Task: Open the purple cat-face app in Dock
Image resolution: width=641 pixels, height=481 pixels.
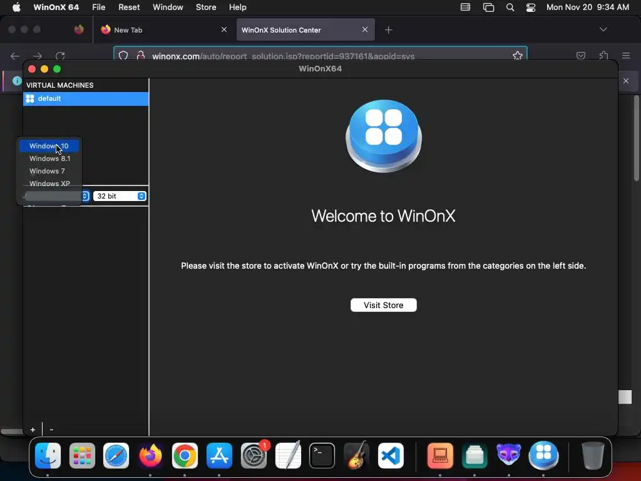Action: point(508,456)
